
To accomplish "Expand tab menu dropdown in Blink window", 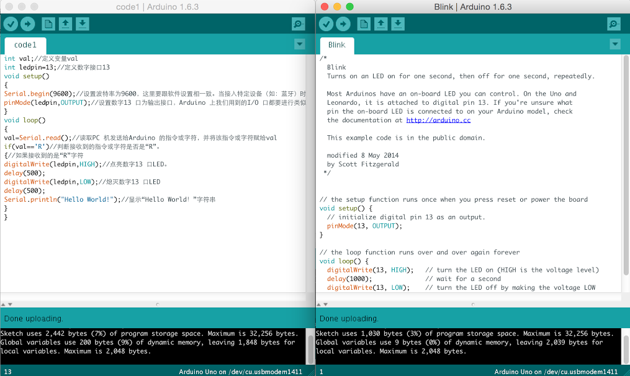I will click(615, 44).
